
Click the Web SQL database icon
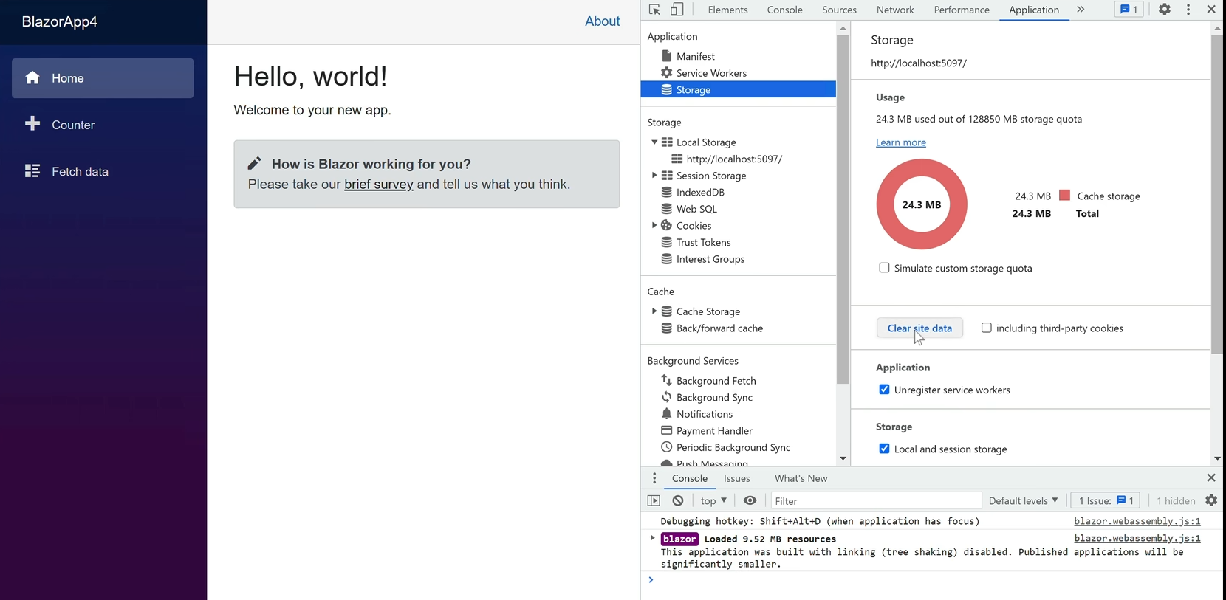[x=666, y=209]
